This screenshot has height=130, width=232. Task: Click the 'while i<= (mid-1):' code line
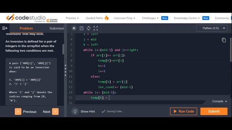click(x=100, y=92)
